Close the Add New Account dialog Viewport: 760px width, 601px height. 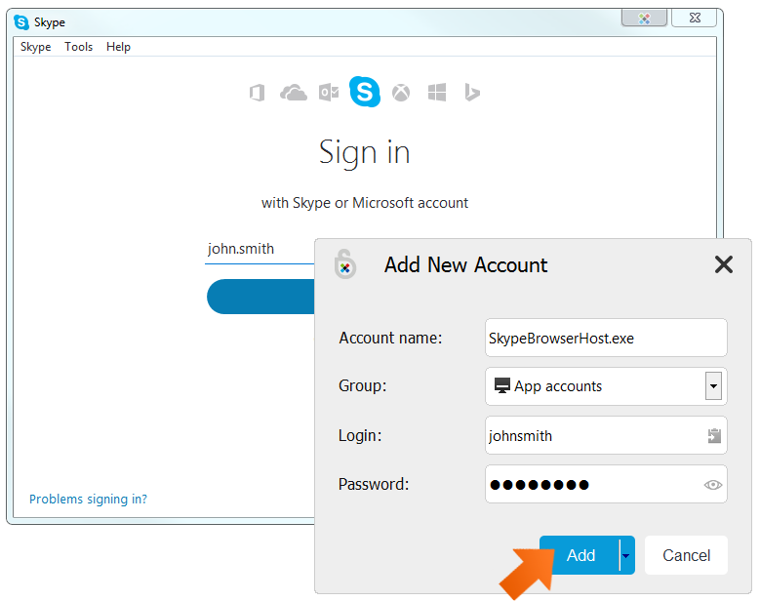coord(723,264)
